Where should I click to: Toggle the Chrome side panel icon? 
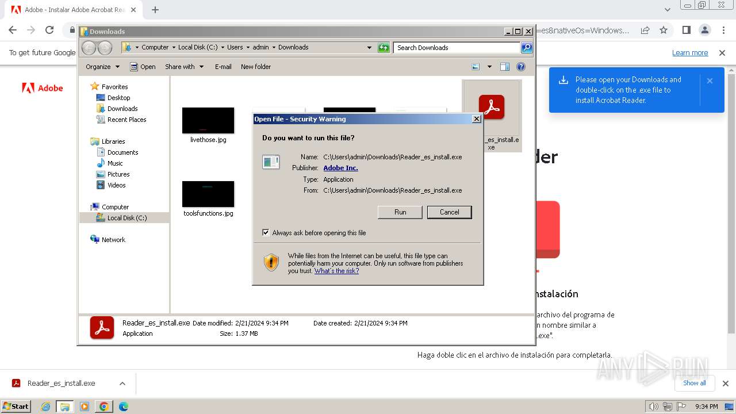686,30
